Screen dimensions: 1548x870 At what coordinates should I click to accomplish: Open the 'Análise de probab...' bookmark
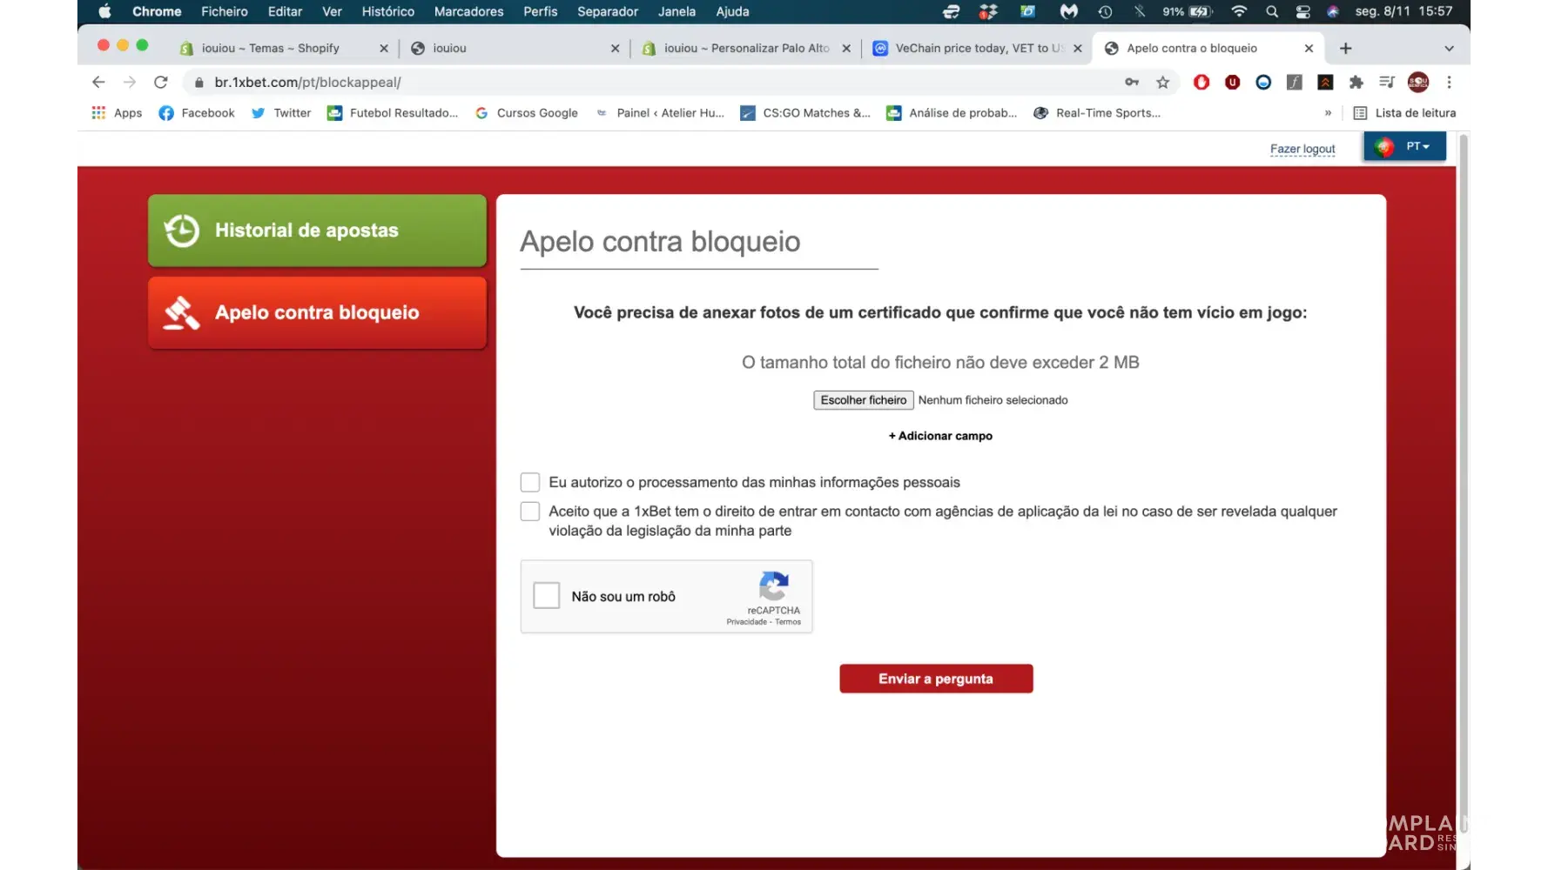coord(951,112)
